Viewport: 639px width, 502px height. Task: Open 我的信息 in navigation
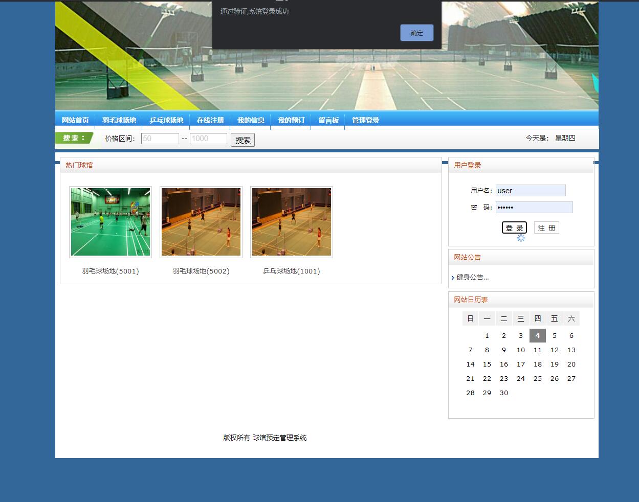251,120
